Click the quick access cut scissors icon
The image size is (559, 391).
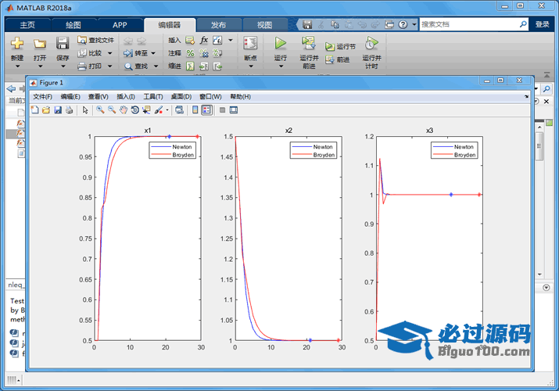click(321, 24)
